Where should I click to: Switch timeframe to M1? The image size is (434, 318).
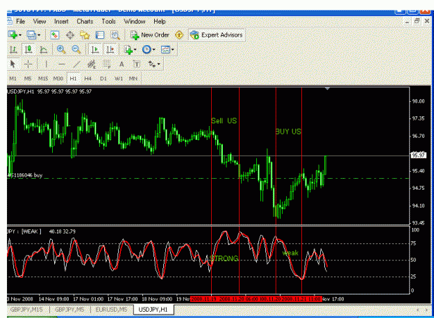tap(12, 79)
